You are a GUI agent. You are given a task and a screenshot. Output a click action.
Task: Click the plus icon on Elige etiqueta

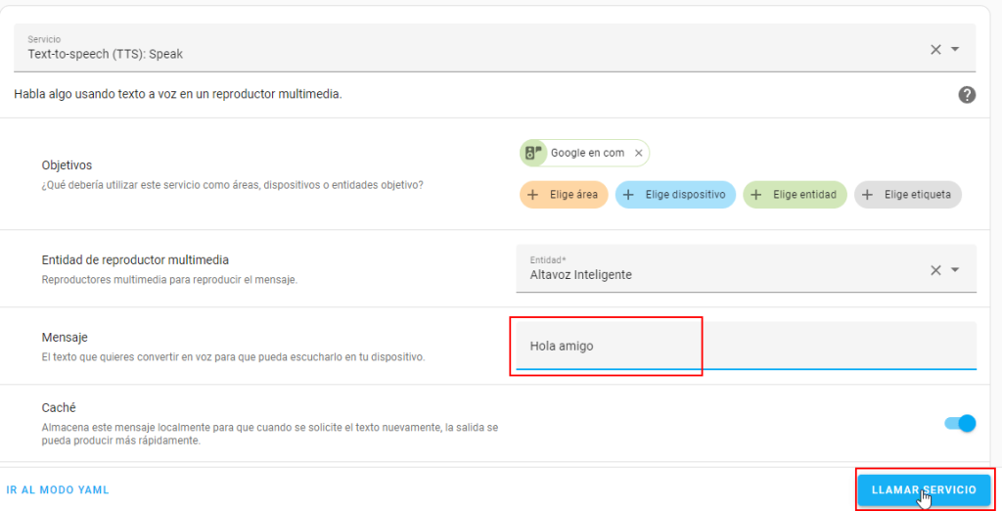[868, 195]
